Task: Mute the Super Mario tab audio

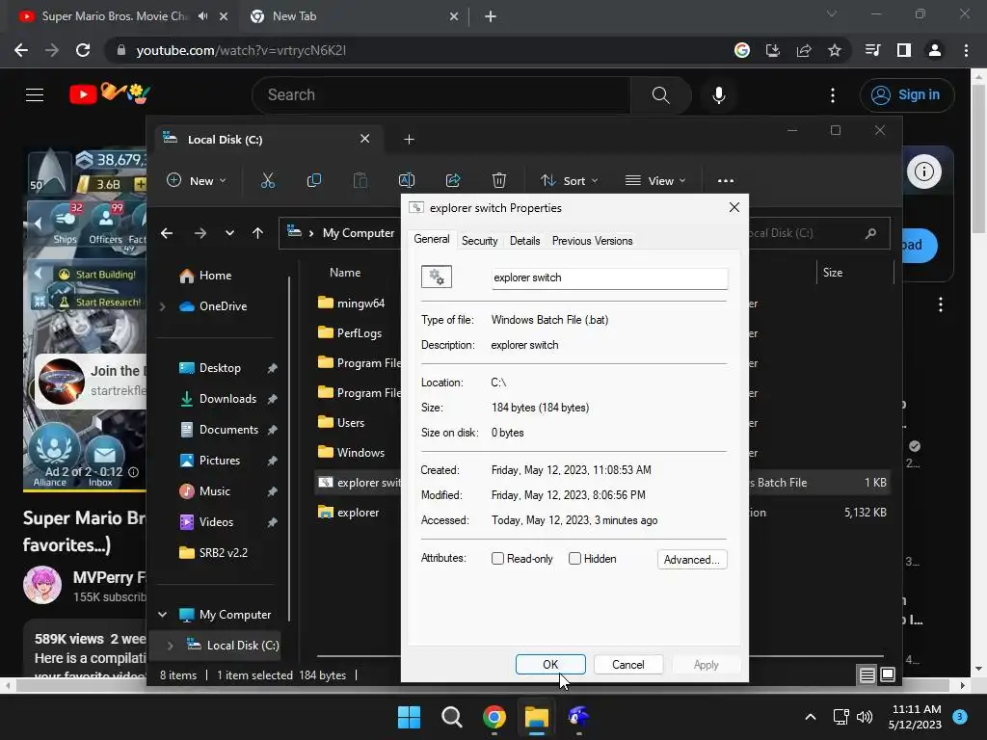Action: (202, 16)
